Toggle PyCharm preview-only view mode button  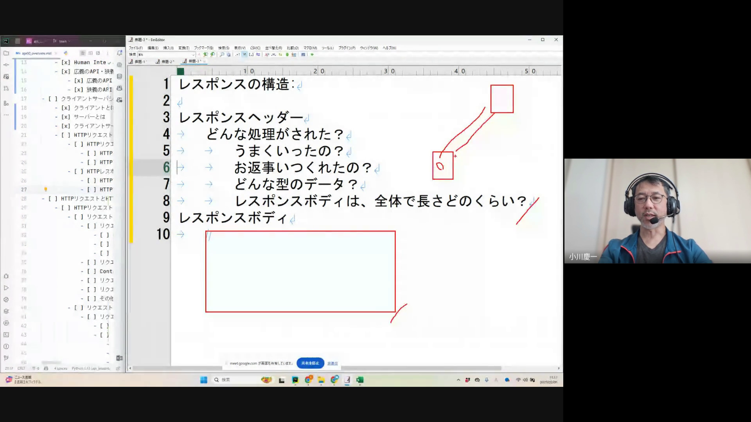(98, 53)
